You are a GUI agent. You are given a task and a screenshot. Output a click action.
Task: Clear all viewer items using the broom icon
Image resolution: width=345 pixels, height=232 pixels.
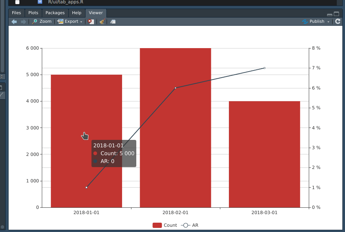tap(102, 21)
